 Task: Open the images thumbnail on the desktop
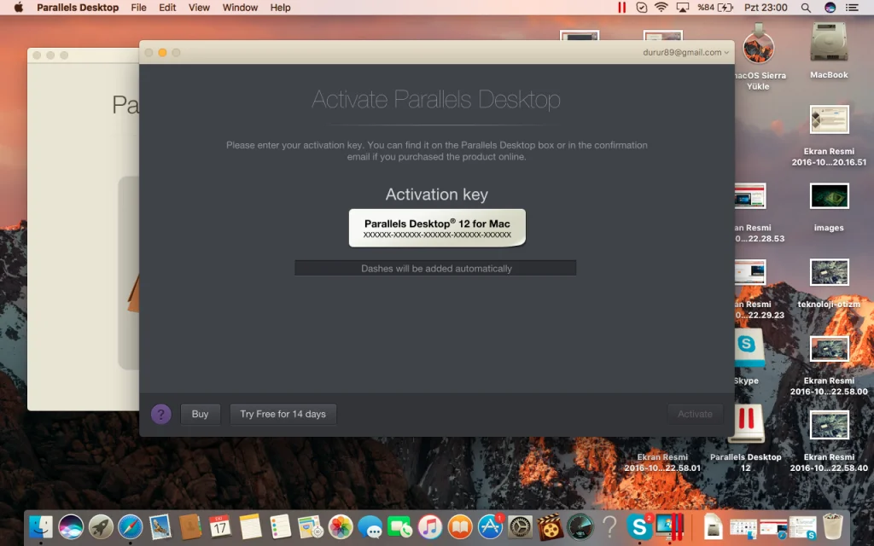829,198
